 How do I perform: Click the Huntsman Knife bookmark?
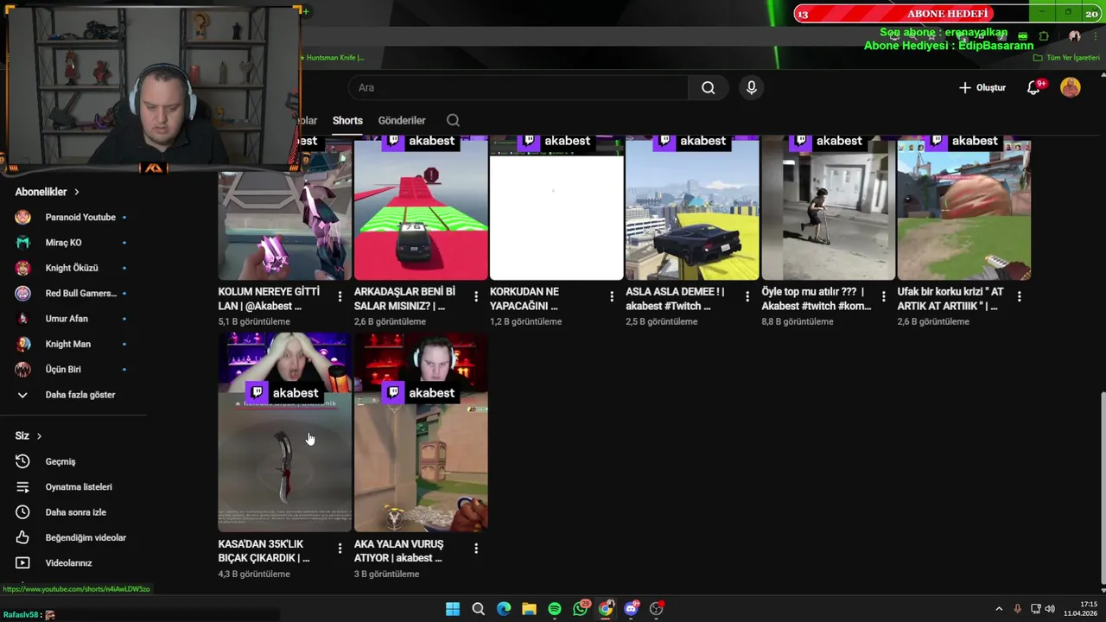click(x=332, y=58)
